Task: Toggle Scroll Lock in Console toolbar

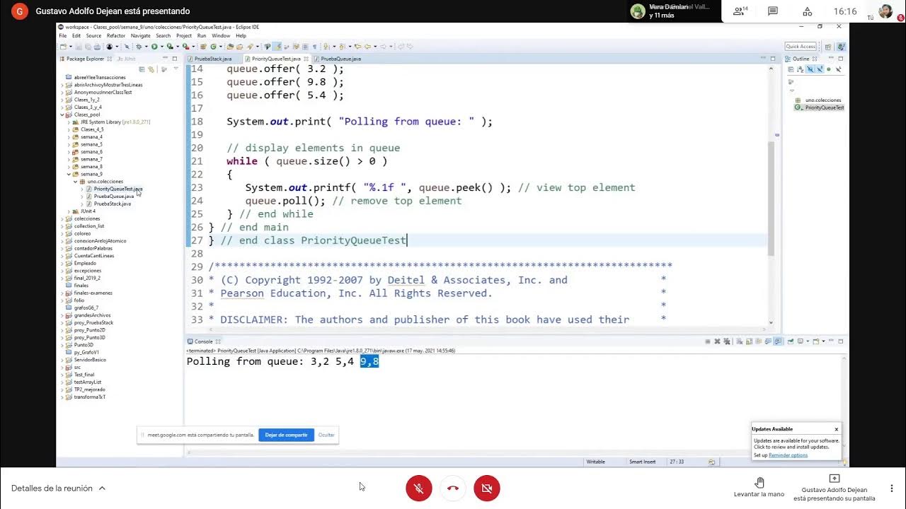Action: tap(749, 341)
